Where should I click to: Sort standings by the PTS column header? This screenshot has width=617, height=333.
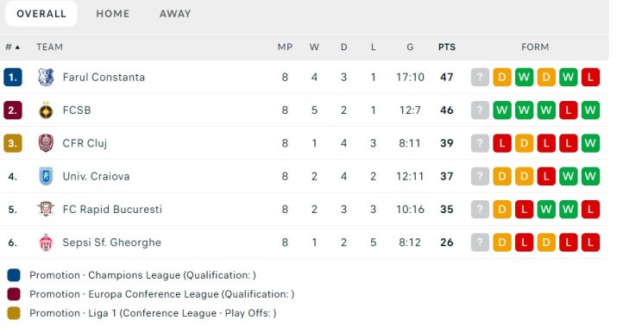[447, 47]
